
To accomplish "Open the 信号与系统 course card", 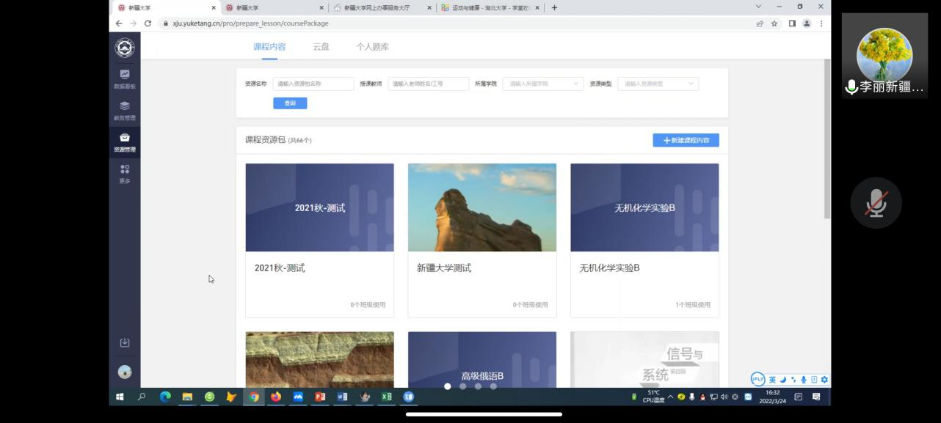I will pyautogui.click(x=644, y=359).
